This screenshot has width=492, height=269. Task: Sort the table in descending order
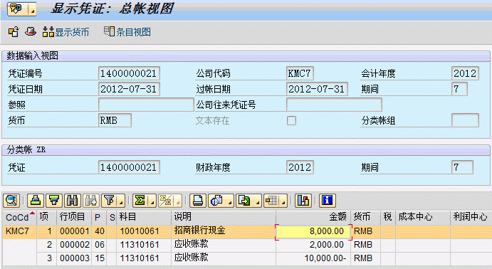[54, 201]
